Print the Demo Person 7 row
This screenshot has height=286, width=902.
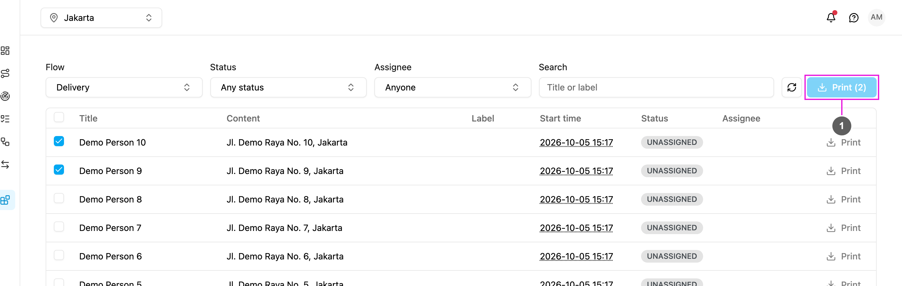[x=843, y=227]
